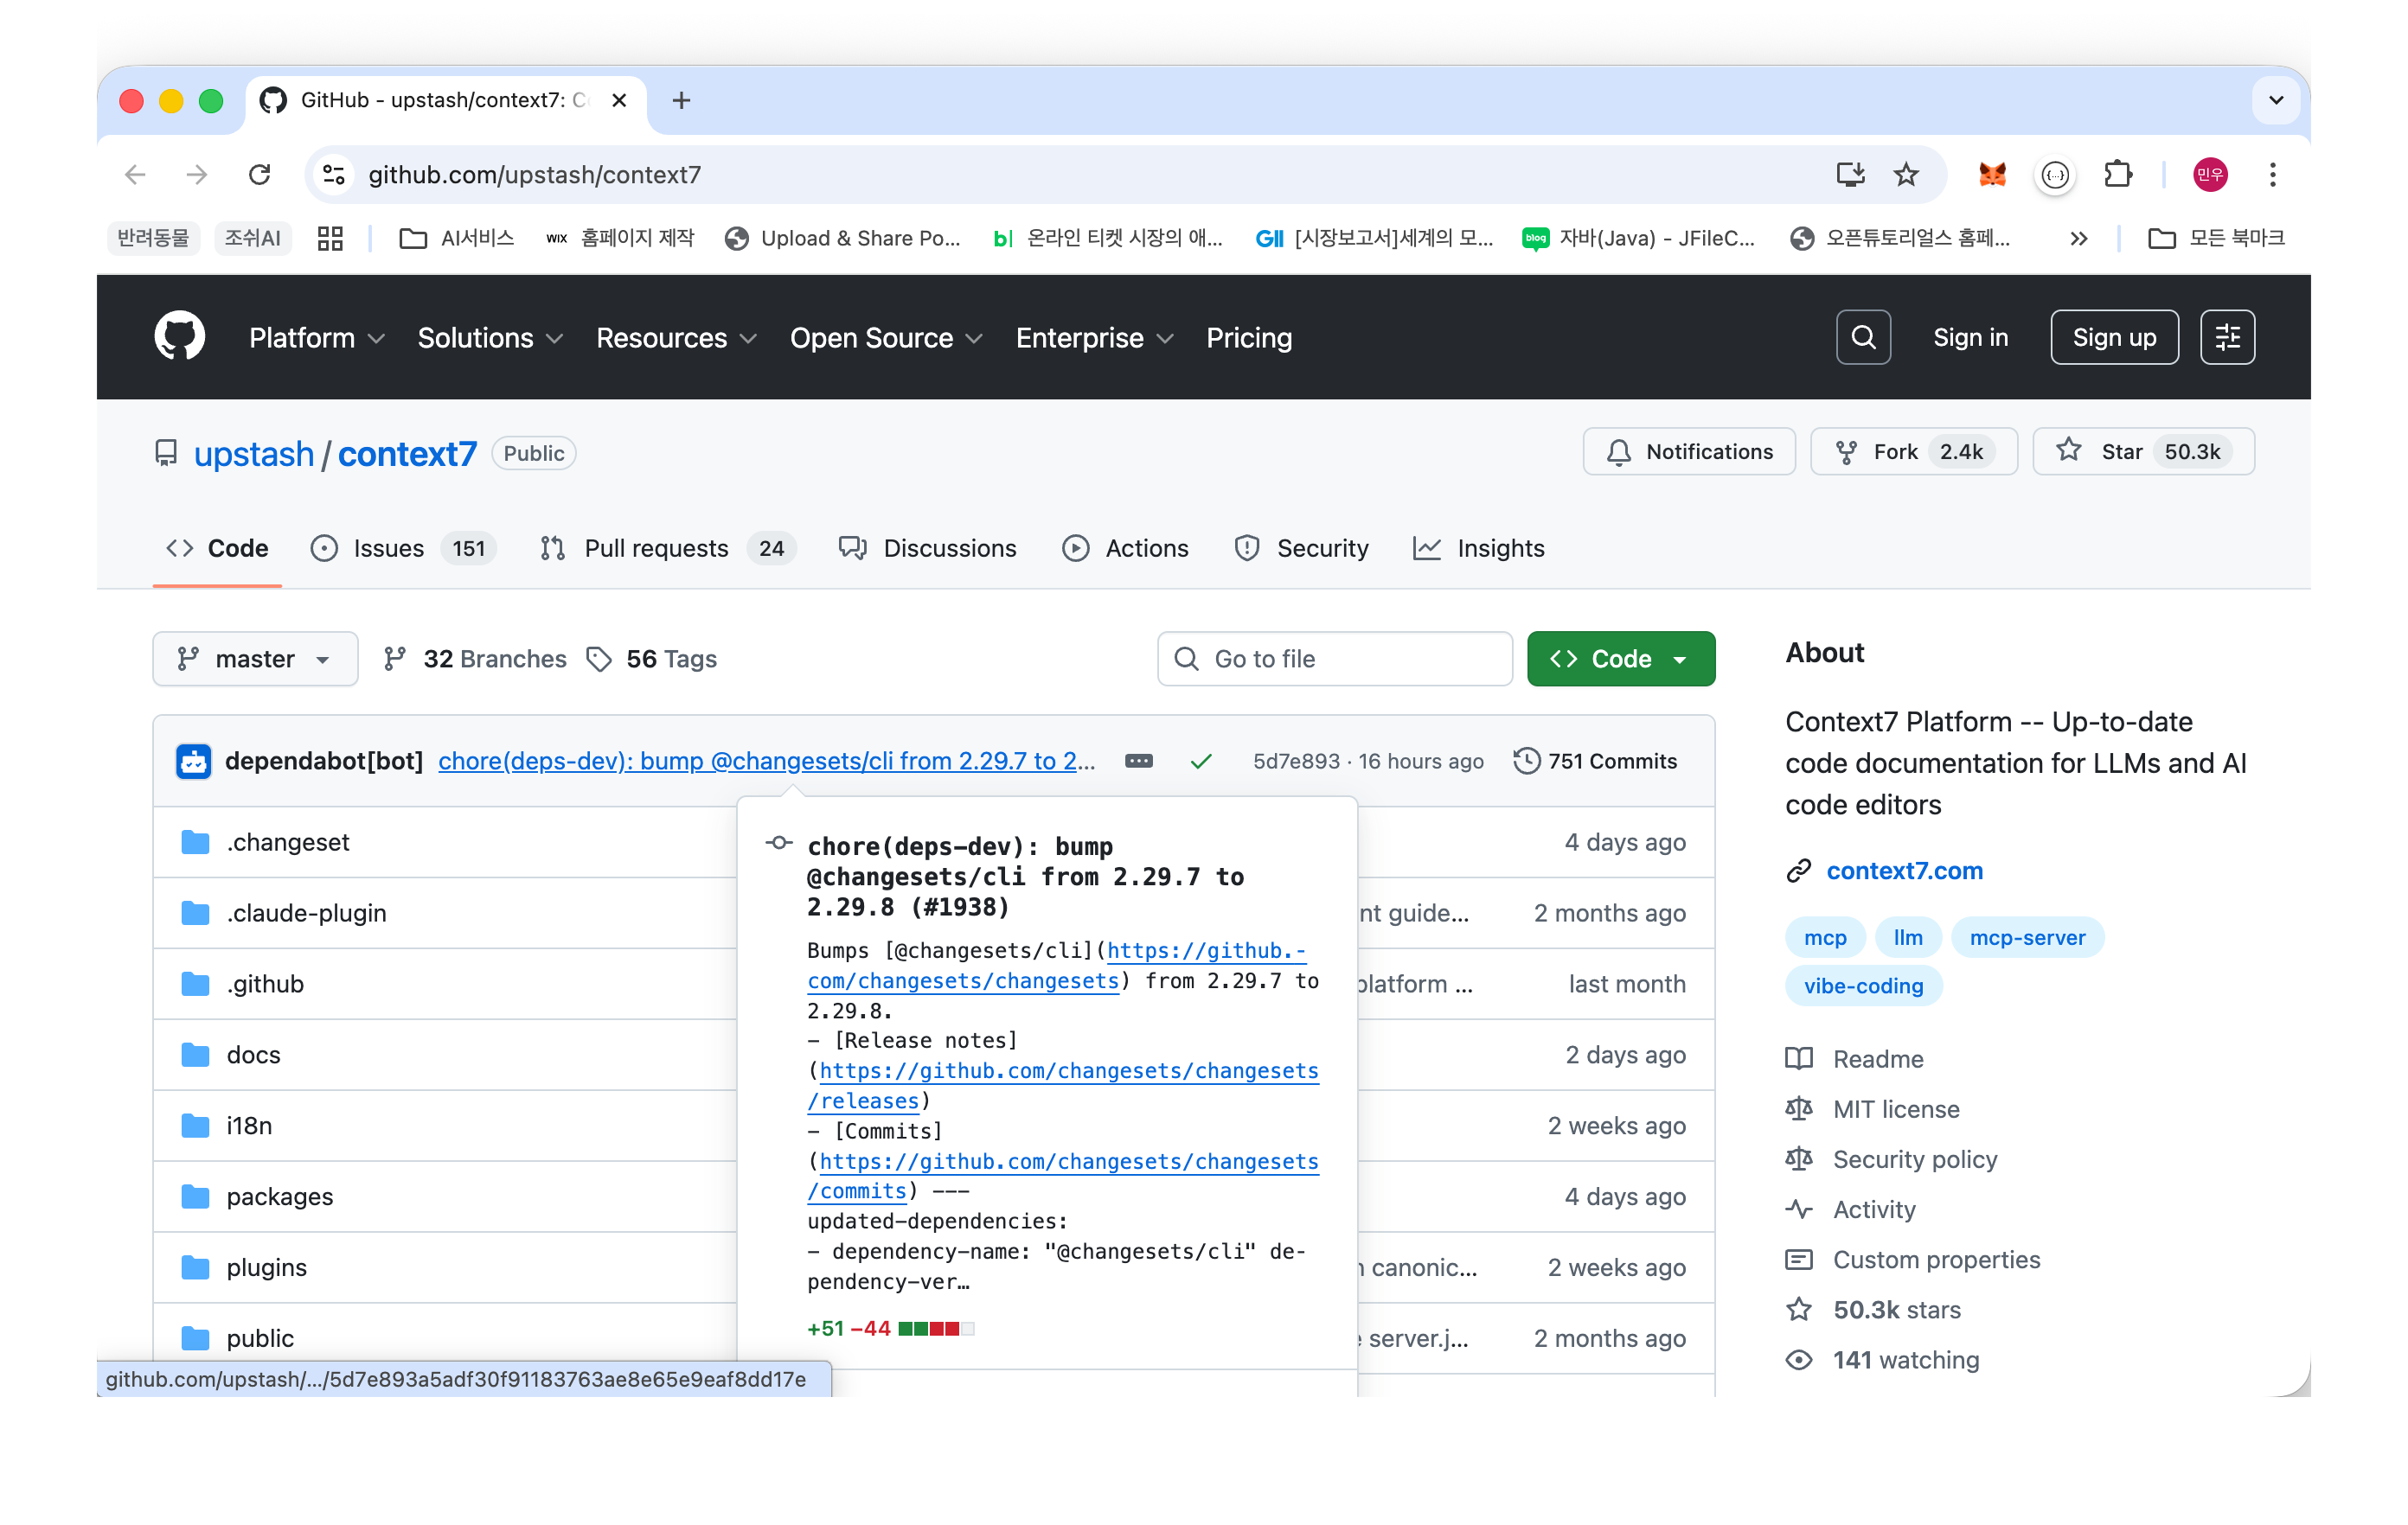Switch to the Security tab
The height and width of the screenshot is (1525, 2408).
coord(1301,547)
